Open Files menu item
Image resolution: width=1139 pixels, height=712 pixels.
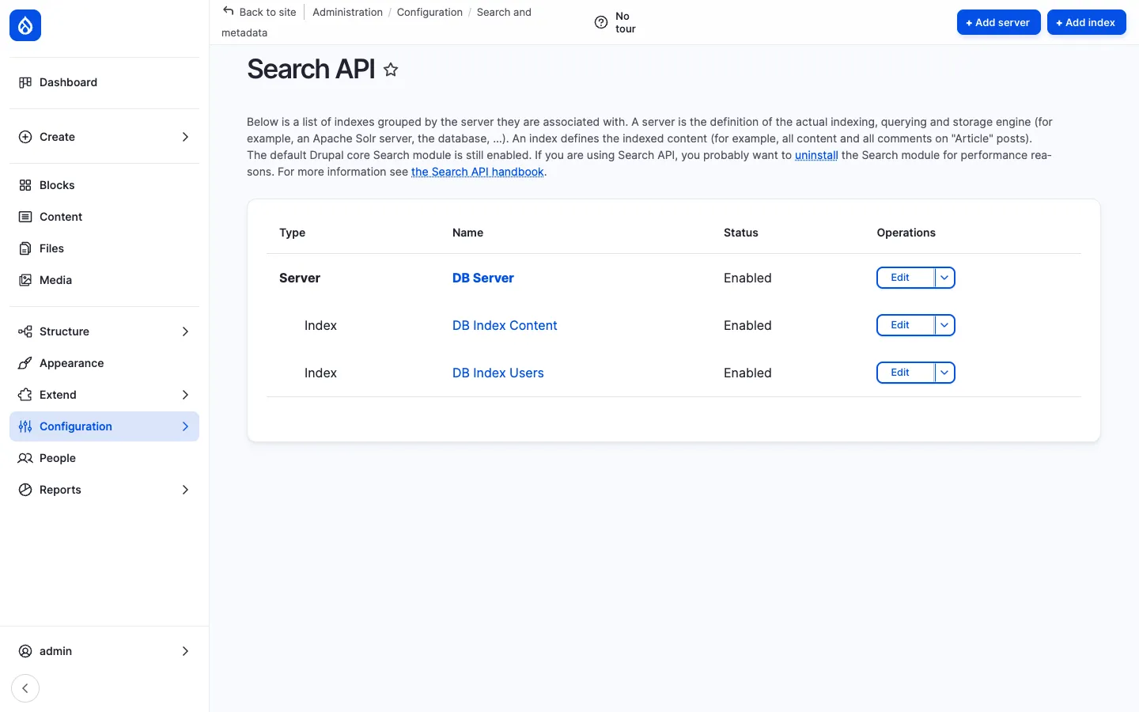104,248
